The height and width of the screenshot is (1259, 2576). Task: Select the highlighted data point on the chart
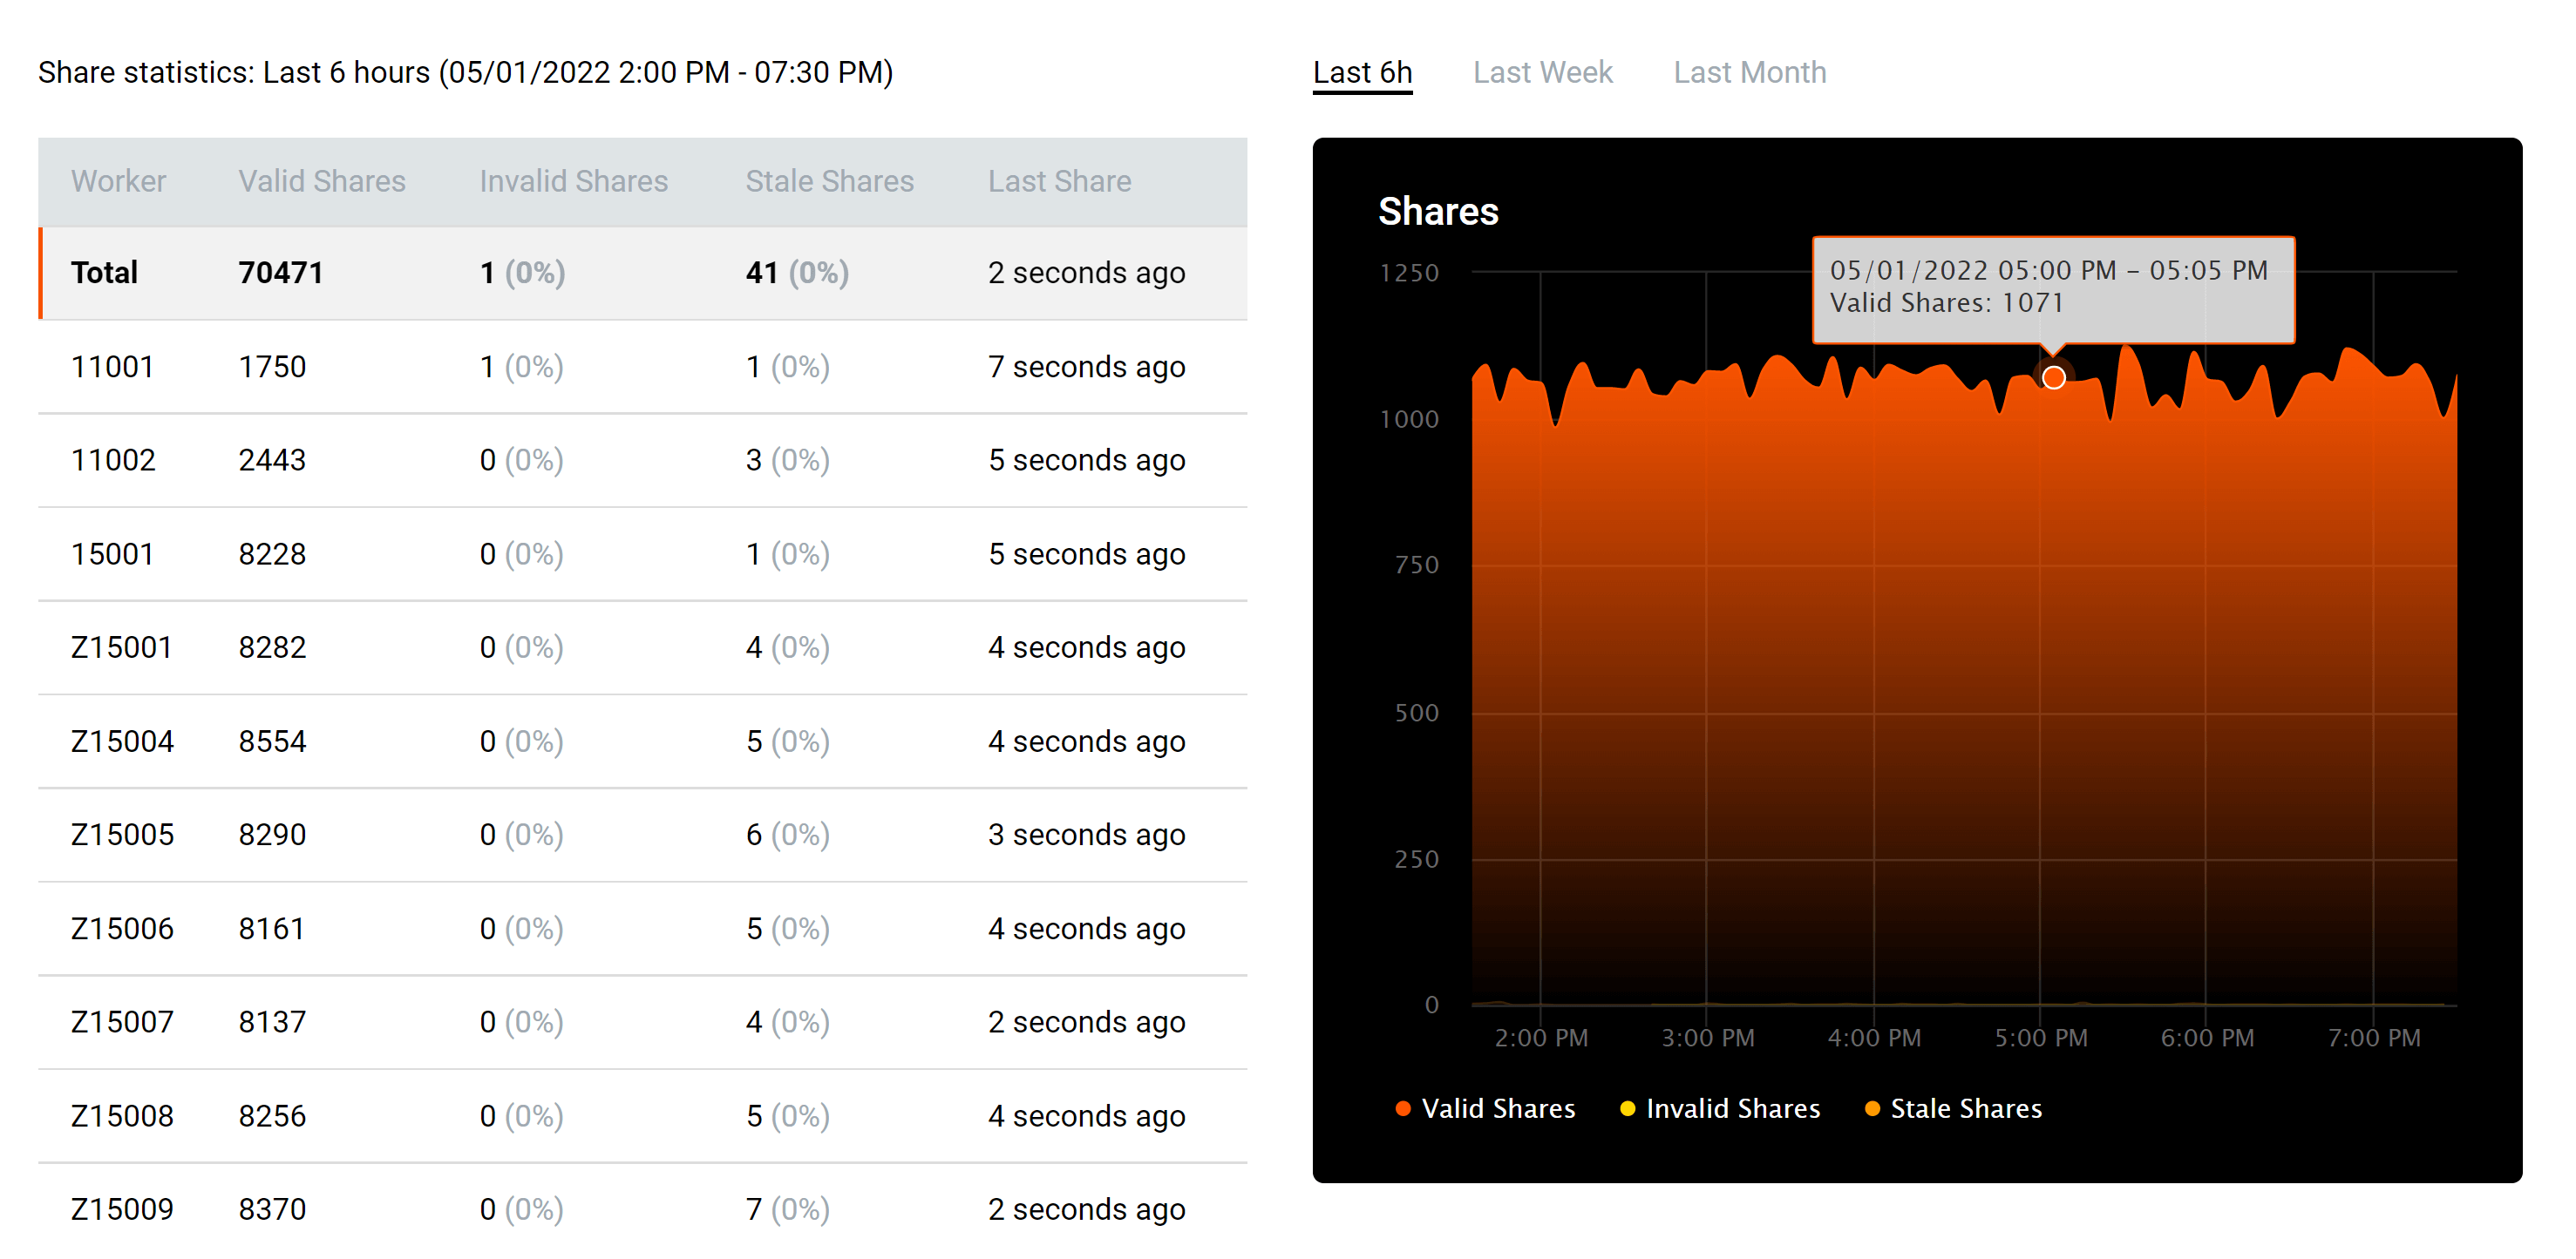[x=2053, y=378]
